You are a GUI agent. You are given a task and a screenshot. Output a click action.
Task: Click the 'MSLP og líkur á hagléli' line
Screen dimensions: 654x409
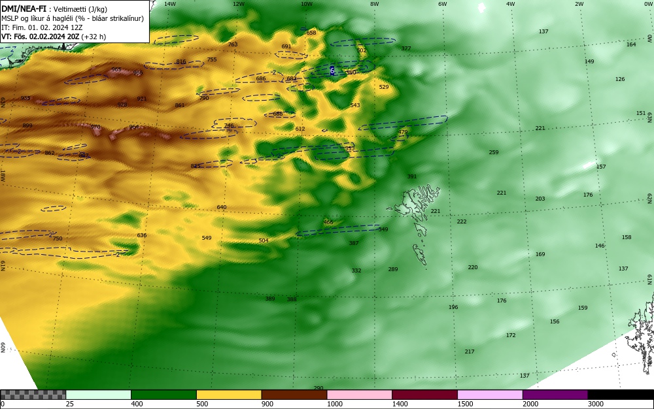(73, 18)
